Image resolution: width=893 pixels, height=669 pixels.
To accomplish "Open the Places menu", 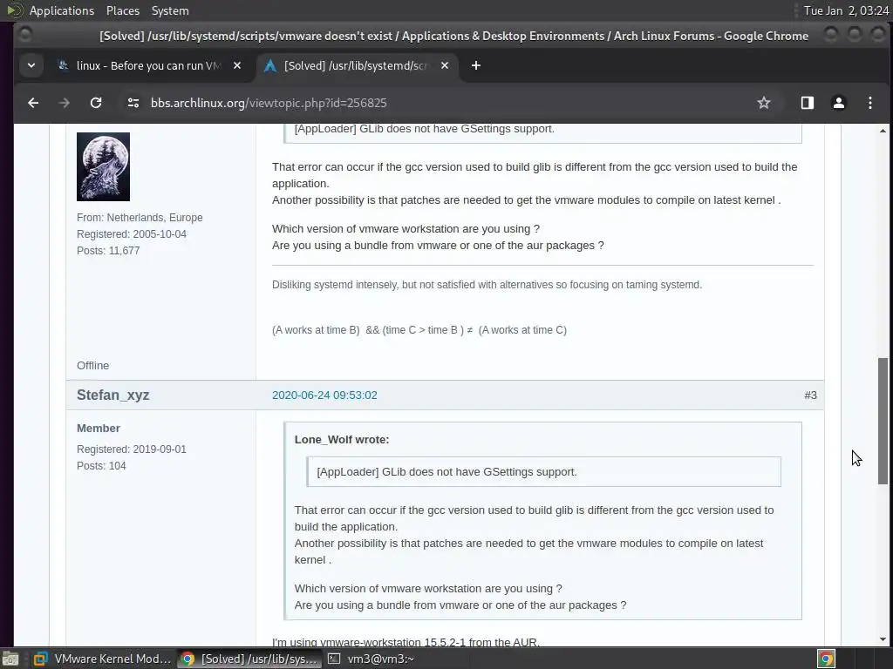I will pyautogui.click(x=122, y=10).
